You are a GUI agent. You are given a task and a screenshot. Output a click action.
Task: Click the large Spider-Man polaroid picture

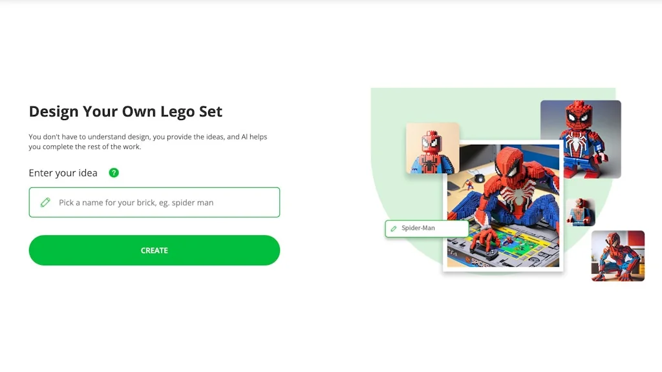[504, 207]
